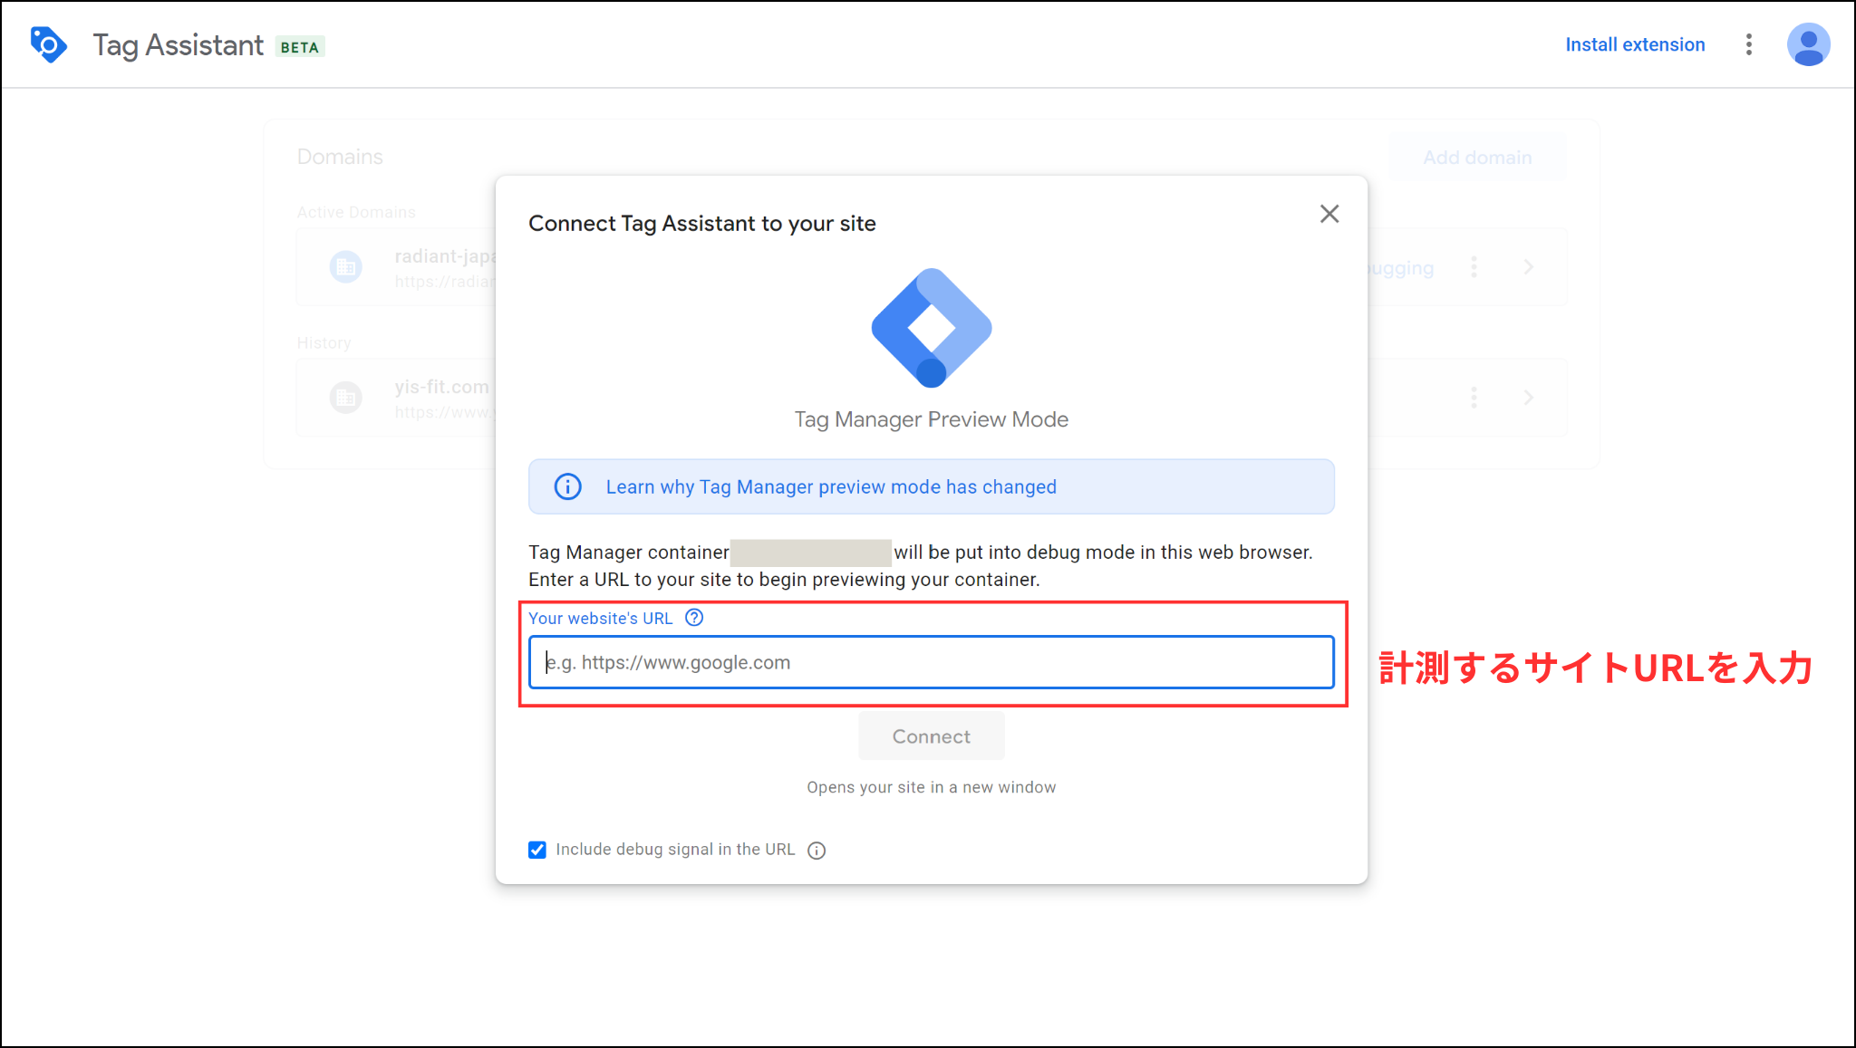1856x1048 pixels.
Task: Click info icon next to debug signal option
Action: pyautogui.click(x=817, y=850)
